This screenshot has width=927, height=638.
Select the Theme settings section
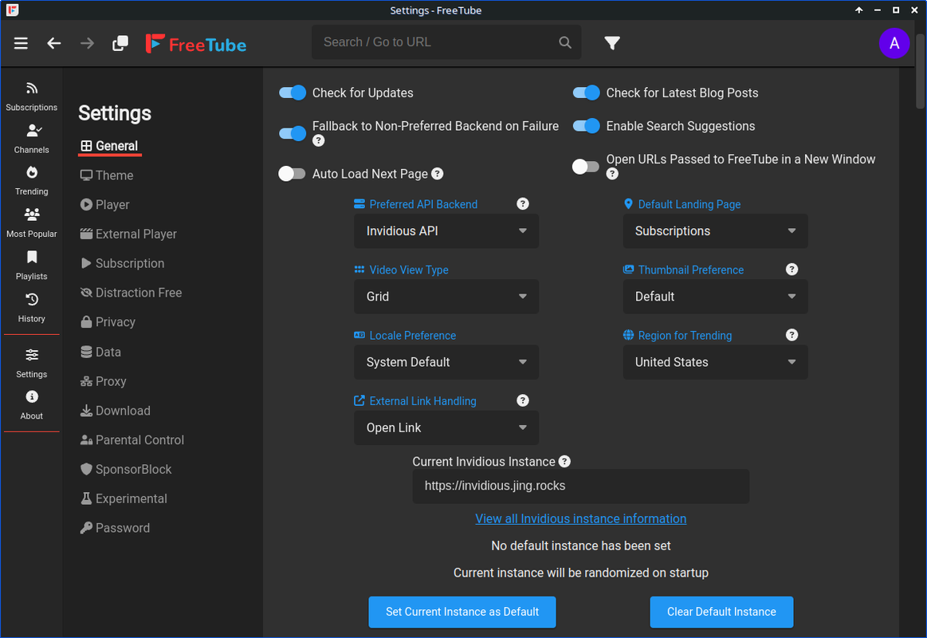(107, 175)
